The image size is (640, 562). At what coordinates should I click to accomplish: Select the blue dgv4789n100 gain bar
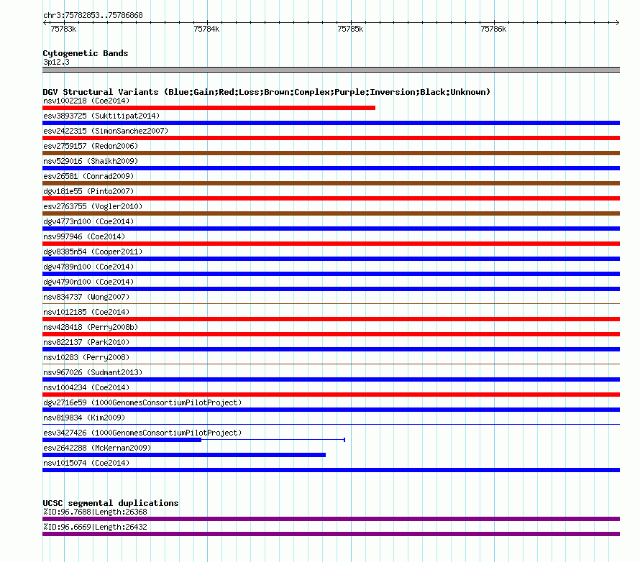click(331, 274)
